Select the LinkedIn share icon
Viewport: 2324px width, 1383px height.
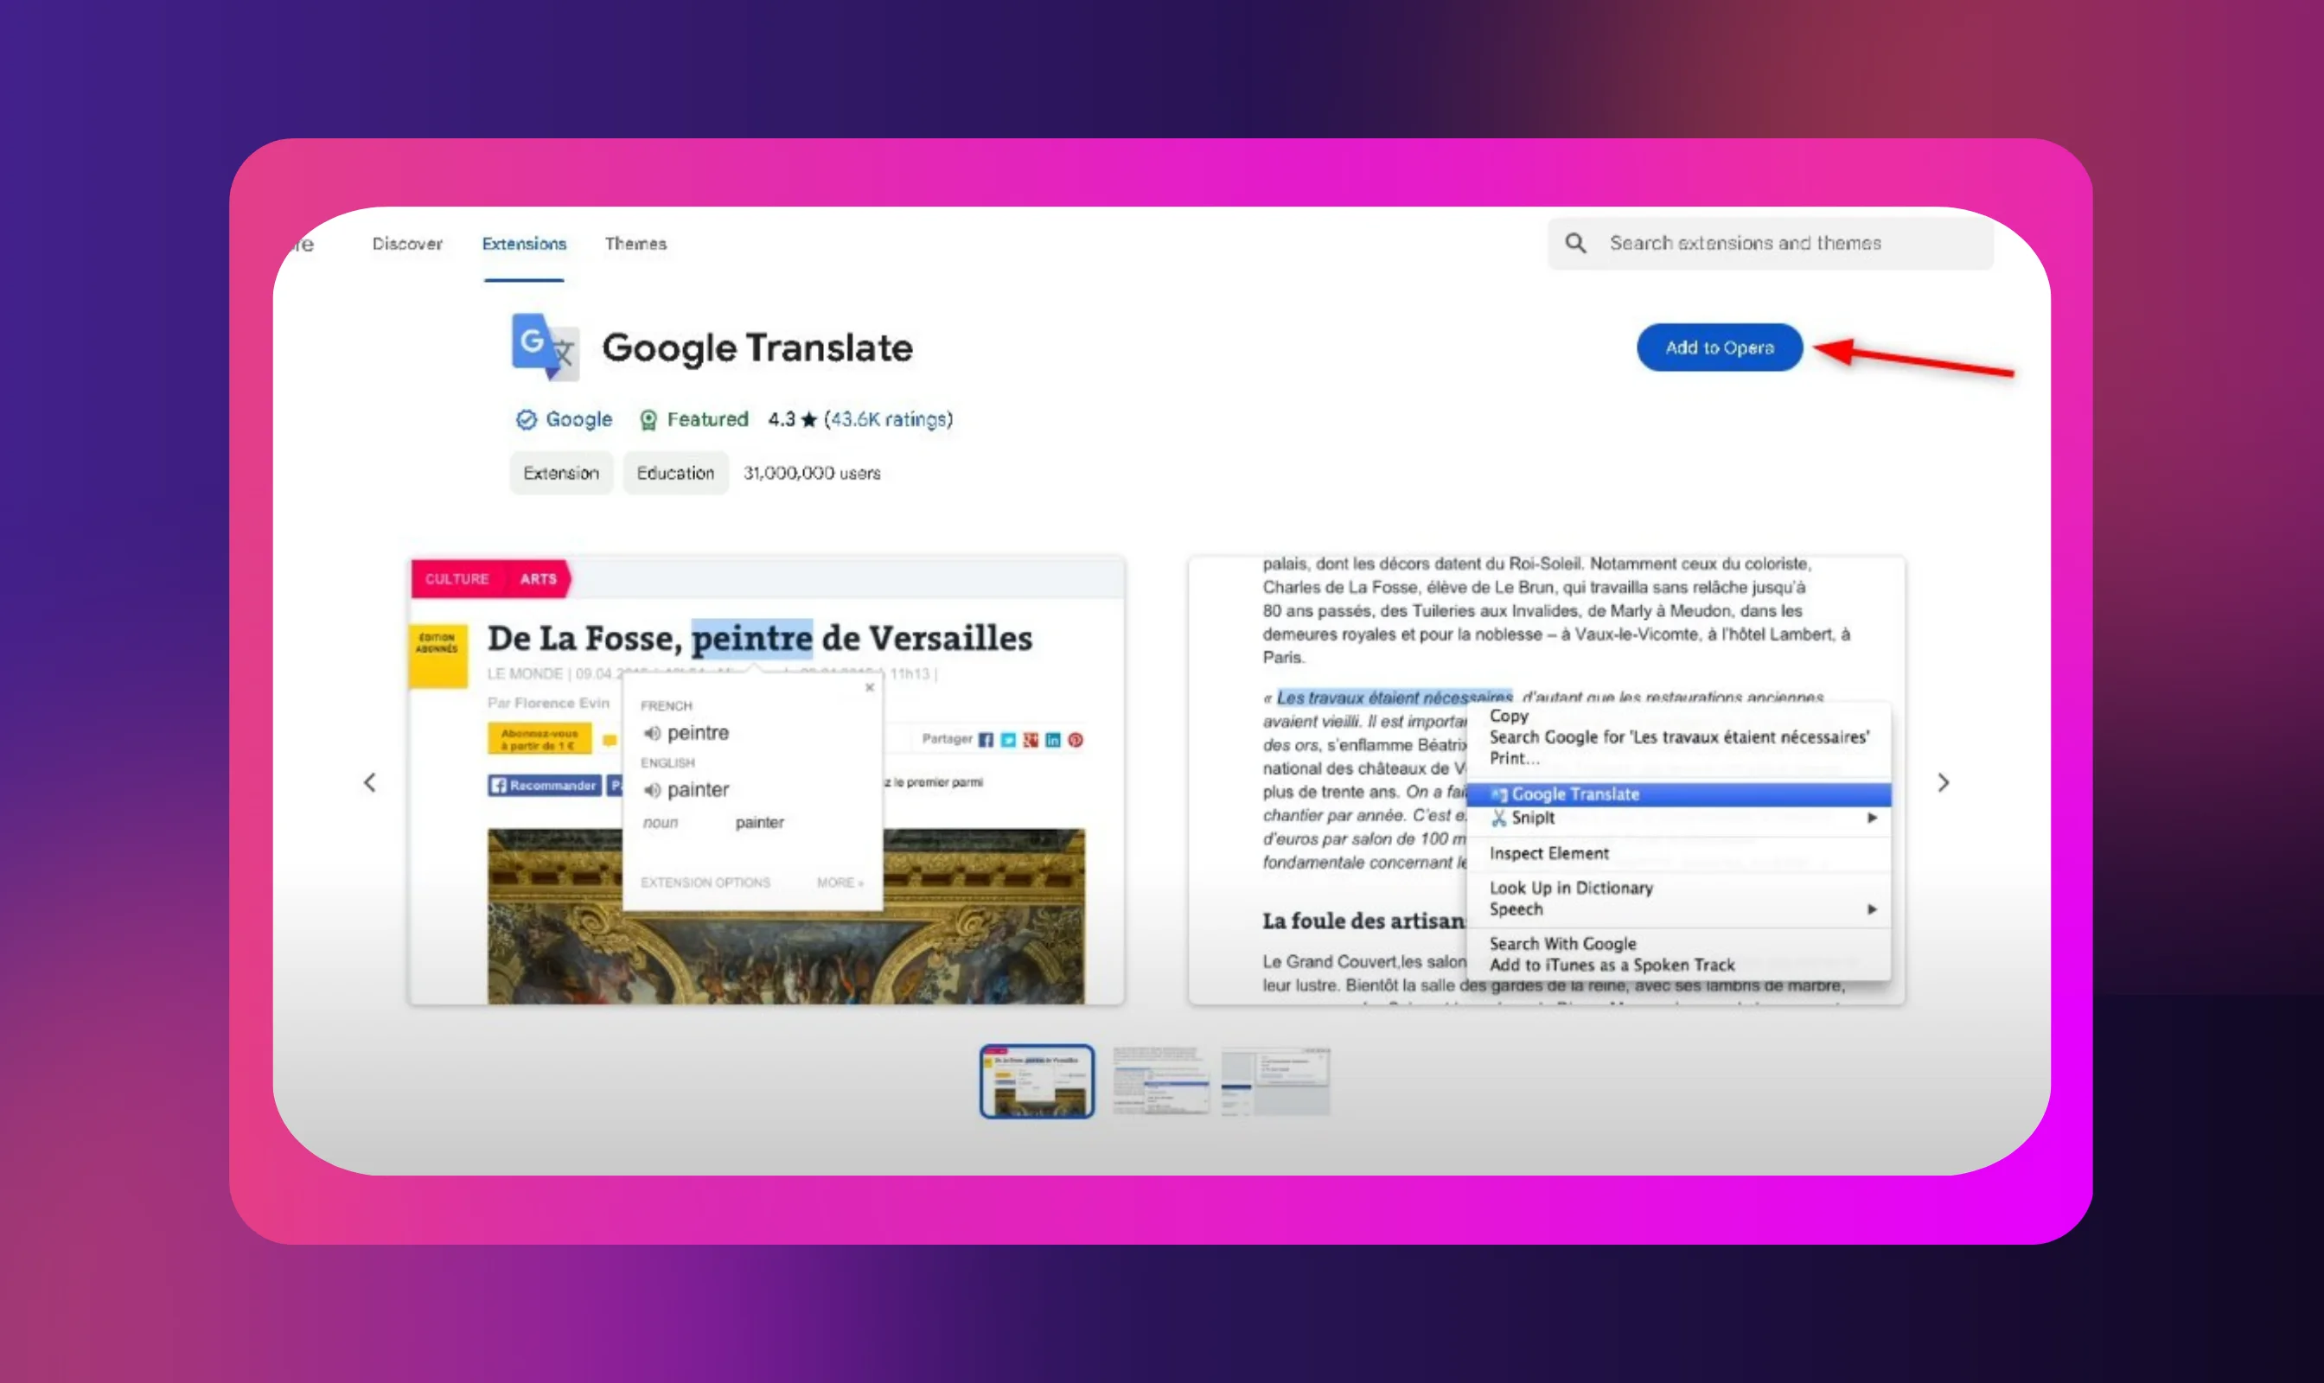1053,742
